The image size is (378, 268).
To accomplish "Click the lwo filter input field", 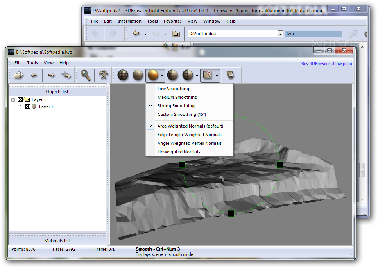I will coord(314,34).
